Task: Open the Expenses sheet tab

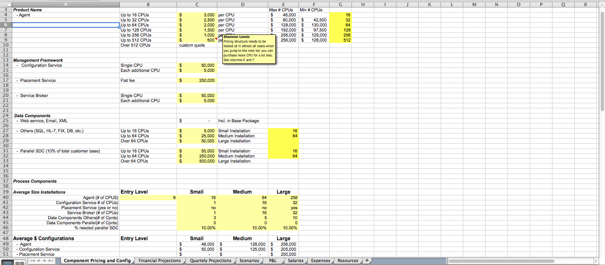Action: click(x=320, y=260)
